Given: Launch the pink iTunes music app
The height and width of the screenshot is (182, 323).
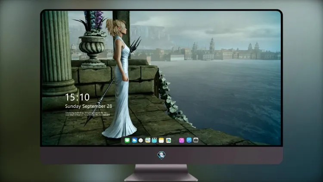Looking at the screenshot, I should coord(181,141).
